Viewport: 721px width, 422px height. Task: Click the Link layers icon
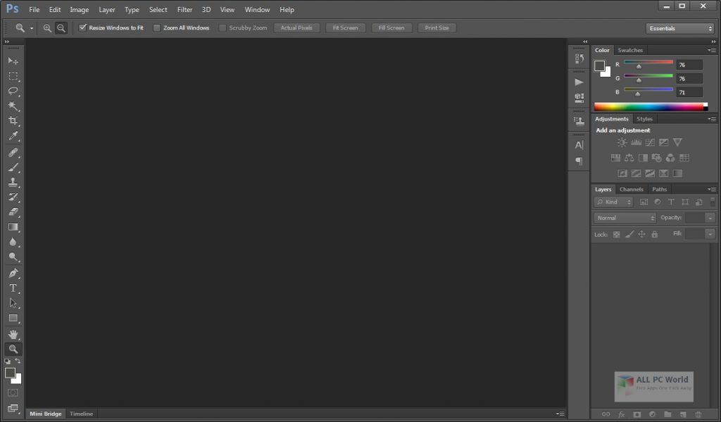[606, 414]
